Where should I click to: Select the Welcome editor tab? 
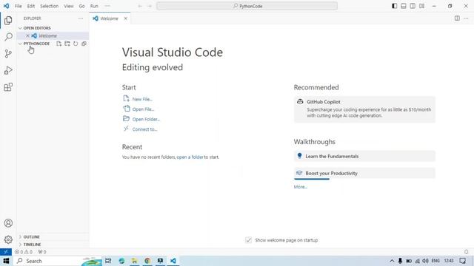109,18
